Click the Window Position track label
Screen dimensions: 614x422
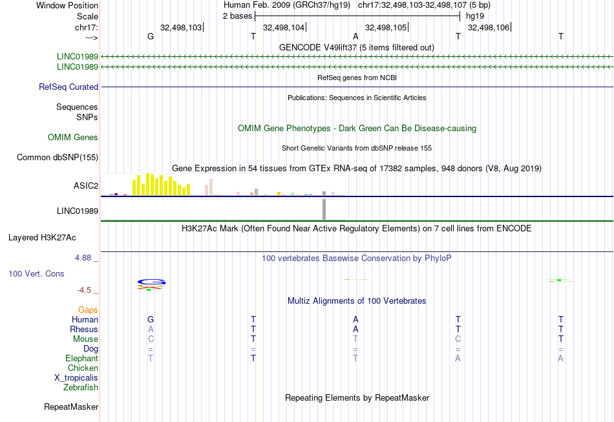(67, 5)
